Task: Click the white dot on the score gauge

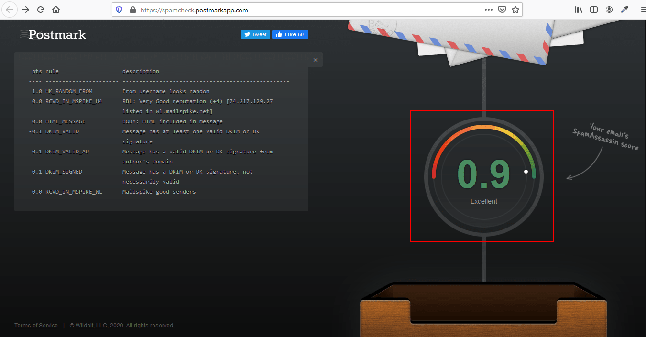Action: tap(526, 172)
